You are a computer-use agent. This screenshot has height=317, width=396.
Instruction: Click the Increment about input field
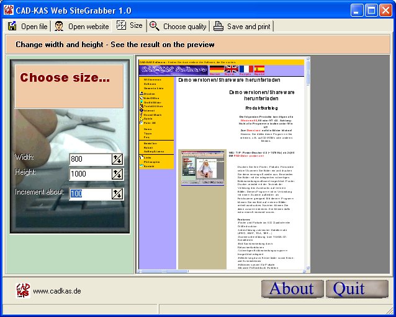(x=90, y=194)
